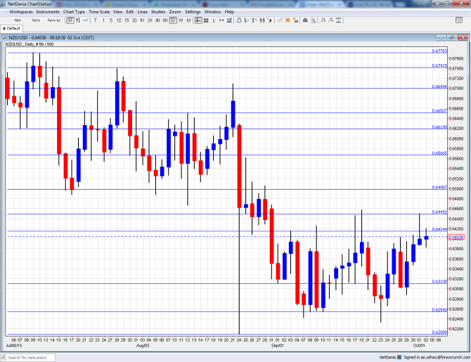This screenshot has width=471, height=362.
Task: Click the studies icon after horizontal arrows
Action: (229, 20)
